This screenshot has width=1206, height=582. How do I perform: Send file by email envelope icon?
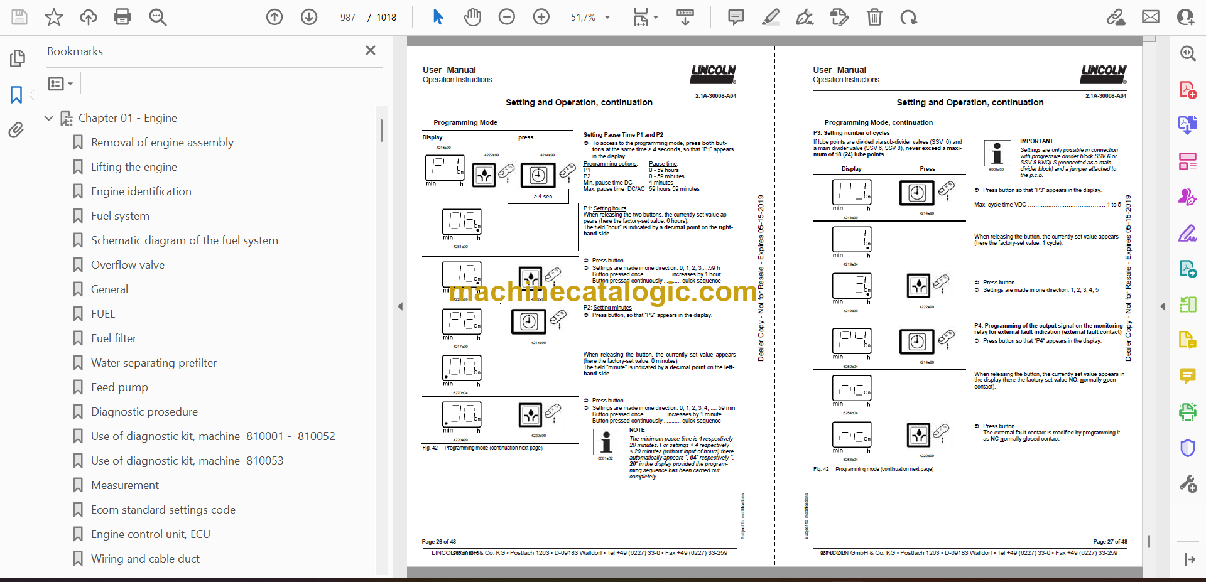(1151, 17)
